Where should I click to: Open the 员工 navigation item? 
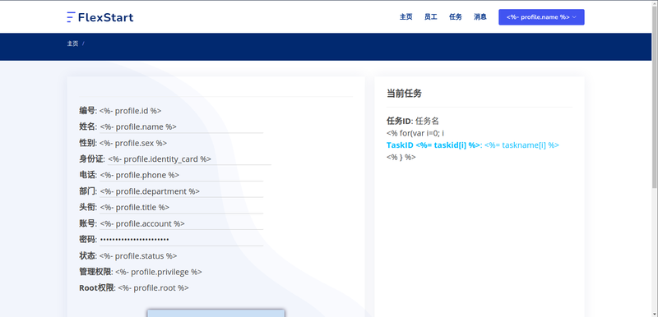click(430, 17)
